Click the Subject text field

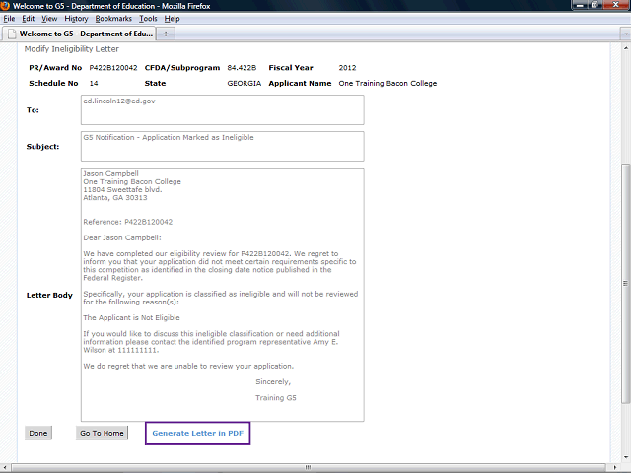coord(223,147)
